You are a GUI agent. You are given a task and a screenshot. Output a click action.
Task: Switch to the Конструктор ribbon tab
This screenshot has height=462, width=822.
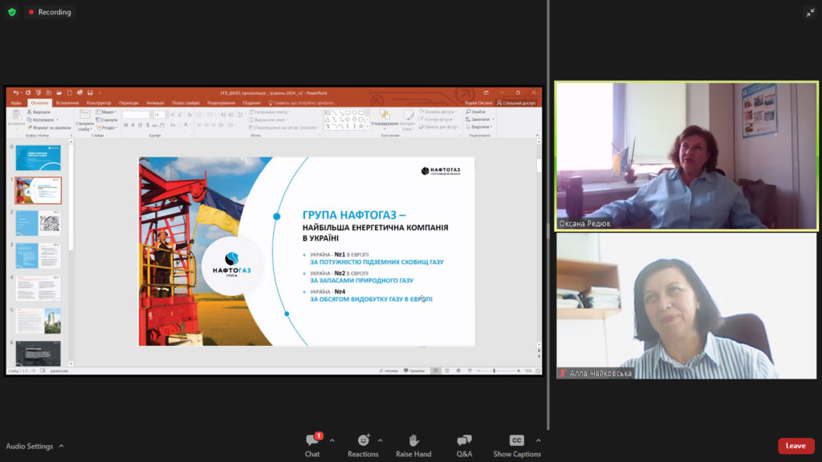[99, 103]
